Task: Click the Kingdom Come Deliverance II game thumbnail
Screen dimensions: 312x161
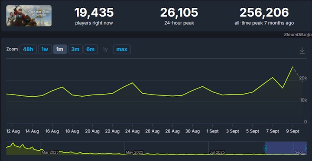Action: (29, 16)
